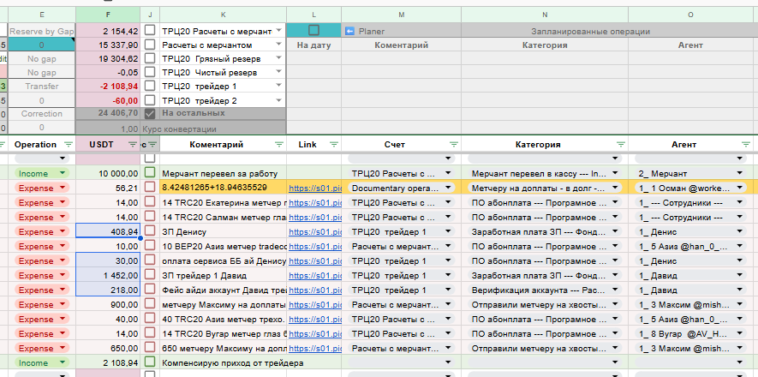Open agent dropdown 1_ 8 Вугар
Screen dimensions: 758x377
(739, 333)
